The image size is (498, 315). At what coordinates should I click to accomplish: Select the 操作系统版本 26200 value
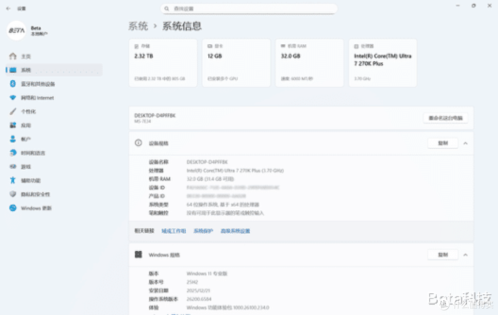coord(199,299)
